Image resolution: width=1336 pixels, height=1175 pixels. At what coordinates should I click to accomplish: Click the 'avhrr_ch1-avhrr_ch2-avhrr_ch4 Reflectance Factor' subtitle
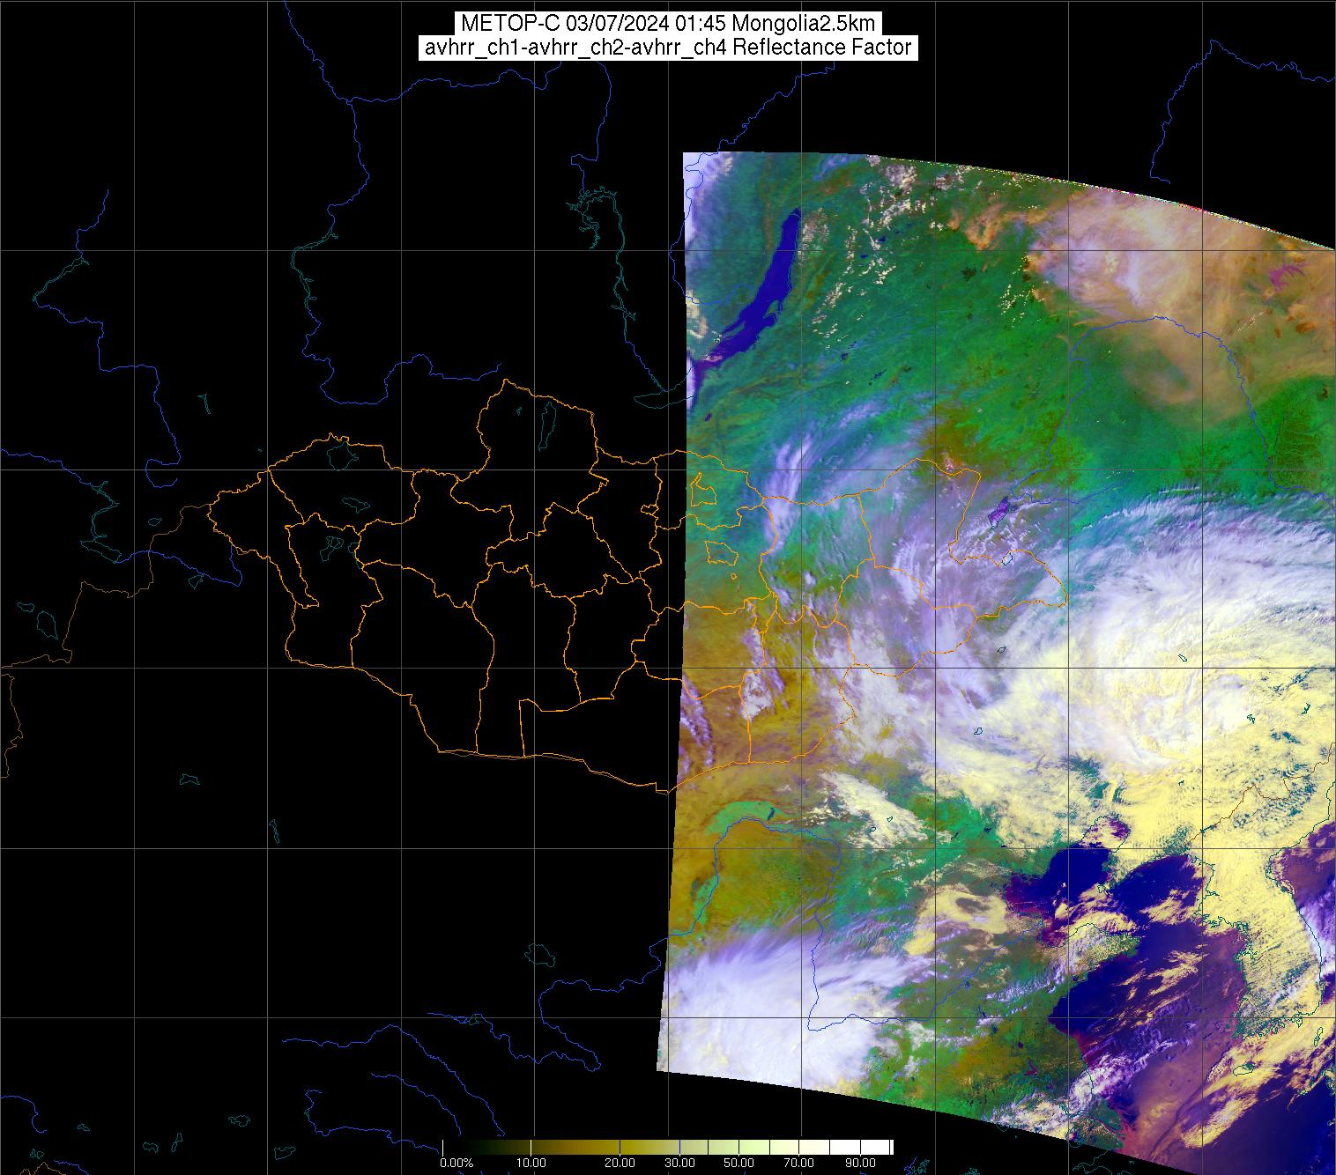click(x=668, y=48)
